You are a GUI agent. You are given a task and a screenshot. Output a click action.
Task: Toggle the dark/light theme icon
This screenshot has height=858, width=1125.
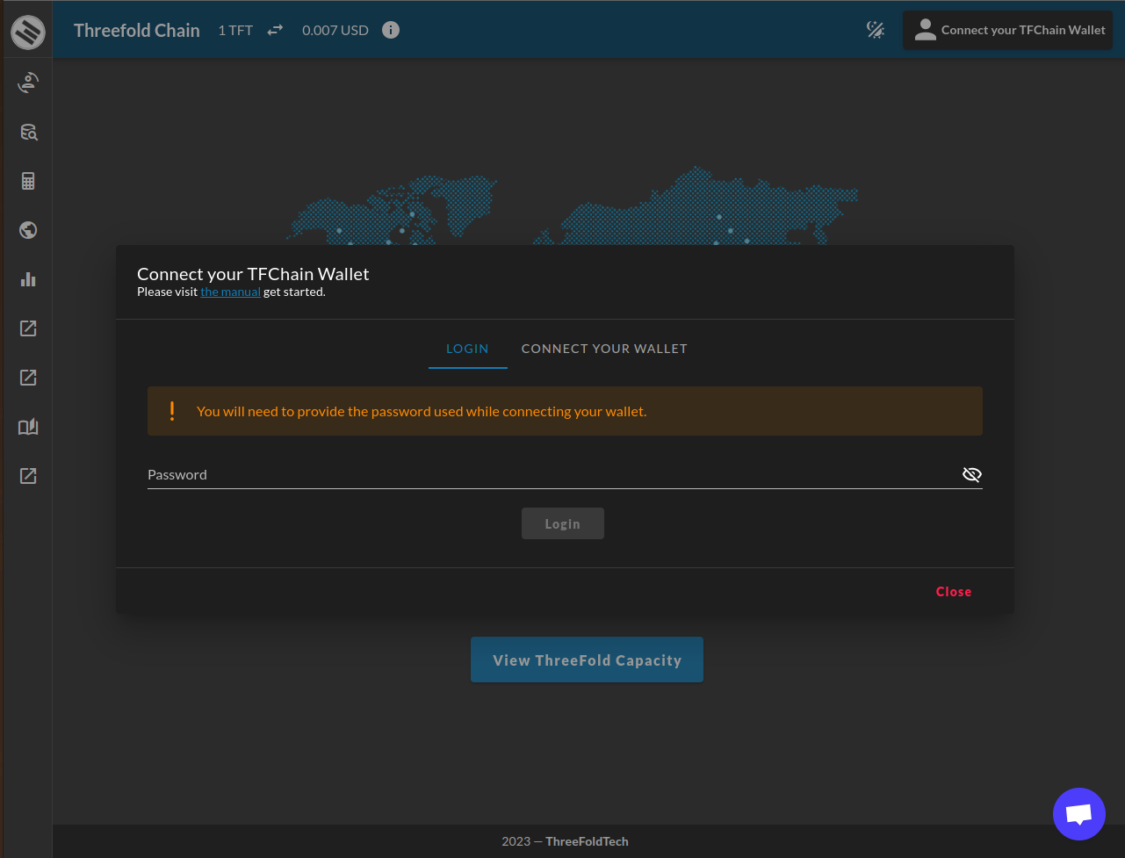876,30
